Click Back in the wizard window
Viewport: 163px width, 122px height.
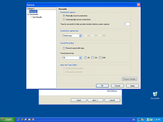pos(79,100)
